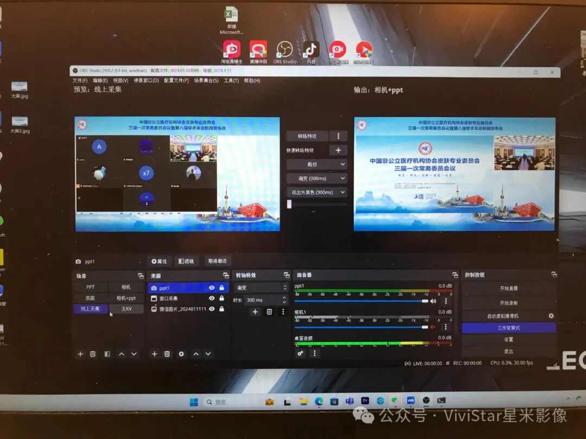Open 淘宝直播 desktop shortcut
Image resolution: width=586 pixels, height=439 pixels.
click(x=232, y=52)
